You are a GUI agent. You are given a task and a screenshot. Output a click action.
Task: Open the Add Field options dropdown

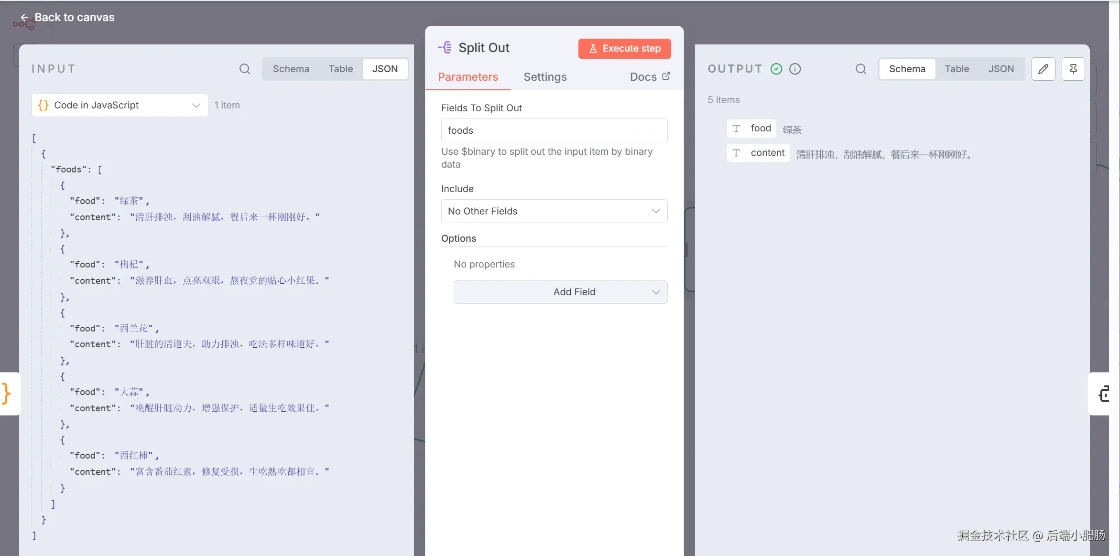point(560,292)
